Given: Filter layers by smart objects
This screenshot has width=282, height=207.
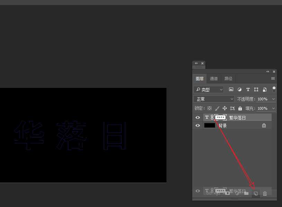Looking at the screenshot, I should (x=264, y=89).
